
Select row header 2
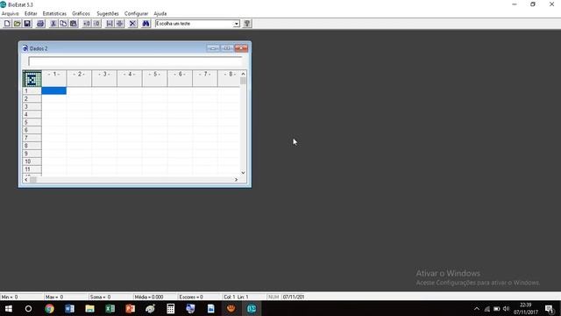[x=32, y=99]
